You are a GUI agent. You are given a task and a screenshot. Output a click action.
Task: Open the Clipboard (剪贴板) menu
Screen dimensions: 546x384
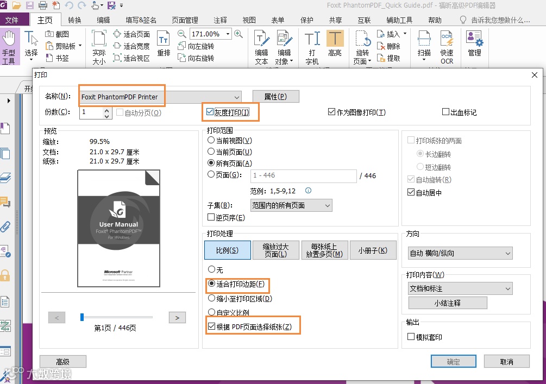point(64,46)
